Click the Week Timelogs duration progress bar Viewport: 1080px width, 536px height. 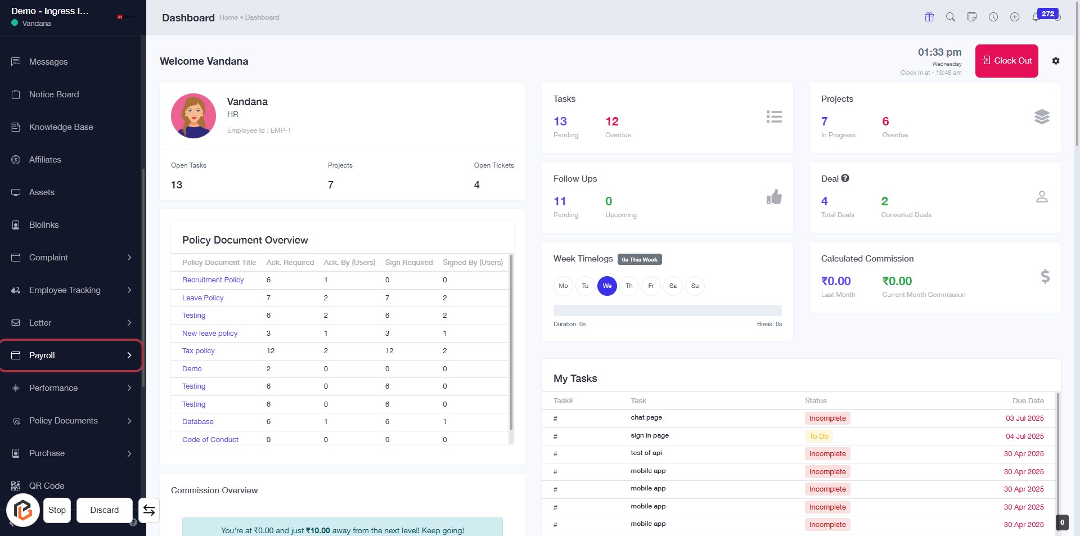point(667,310)
